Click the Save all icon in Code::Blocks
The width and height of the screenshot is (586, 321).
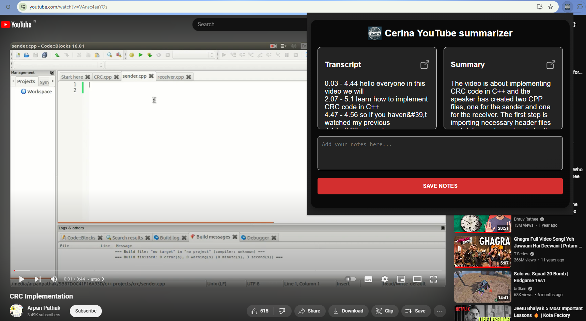[45, 55]
